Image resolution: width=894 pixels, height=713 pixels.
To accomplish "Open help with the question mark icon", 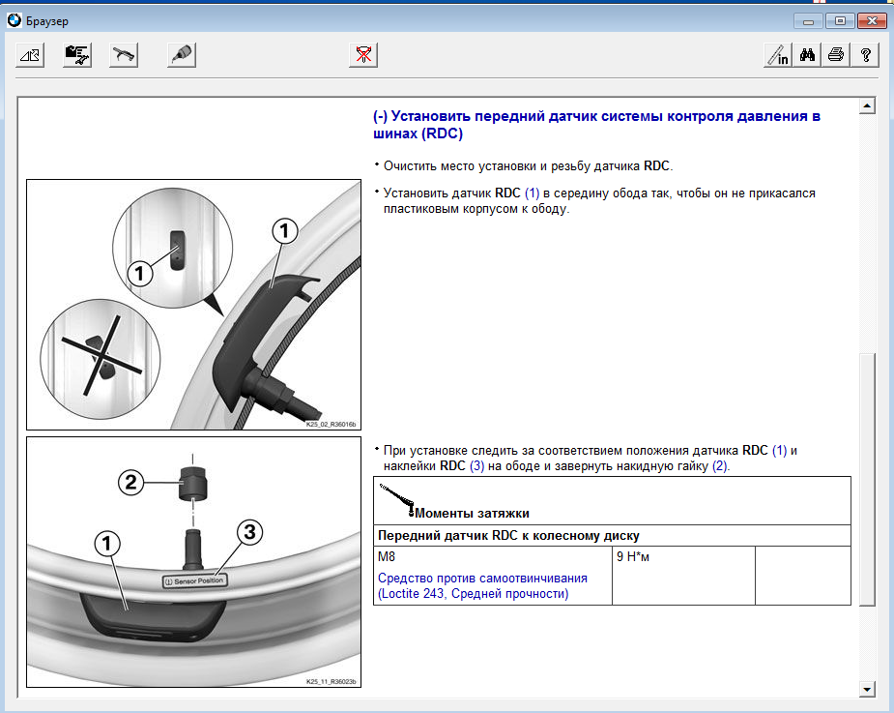I will [x=866, y=55].
